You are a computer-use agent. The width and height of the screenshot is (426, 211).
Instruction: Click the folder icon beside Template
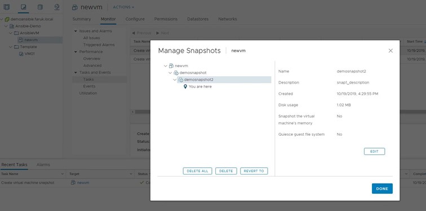(x=16, y=47)
